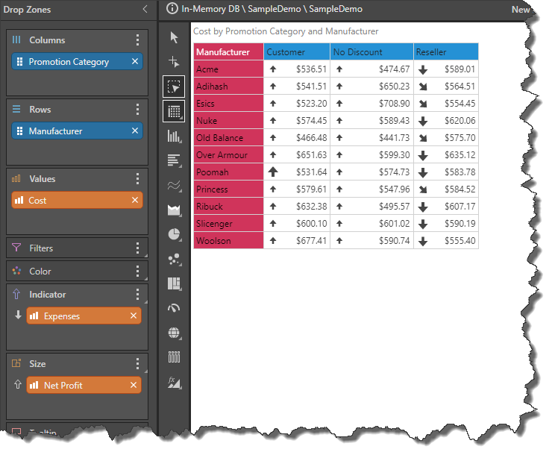Select the pie chart visualization icon
The width and height of the screenshot is (555, 458).
tap(175, 234)
